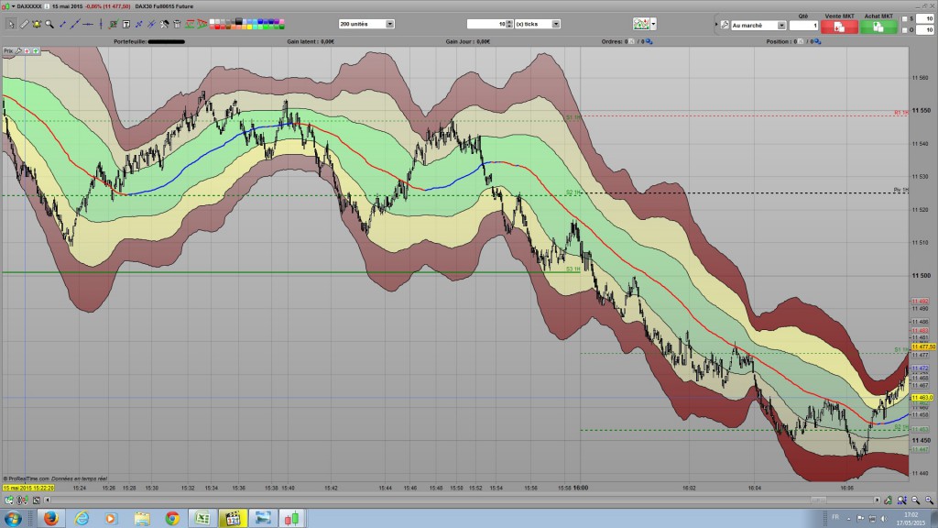Open trading settings wrench icon
The height and width of the screenshot is (528, 938).
pyautogui.click(x=725, y=25)
